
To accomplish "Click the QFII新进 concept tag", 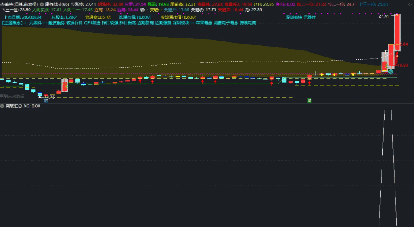I will click(x=92, y=23).
